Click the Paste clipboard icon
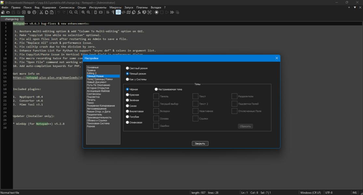363x195 pixels. pyautogui.click(x=52, y=12)
